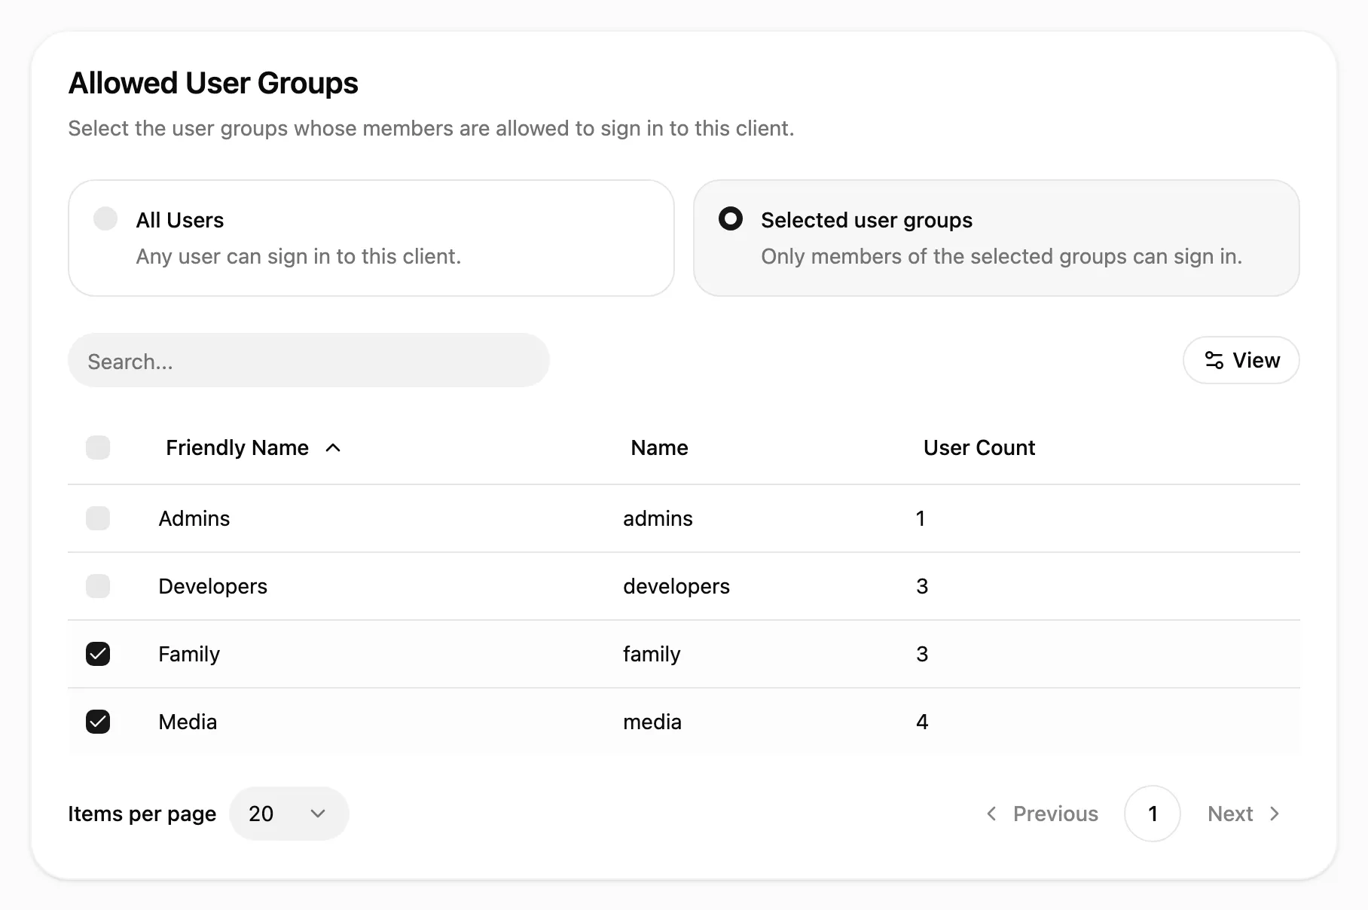Uncheck the Media group checkbox

coord(98,722)
